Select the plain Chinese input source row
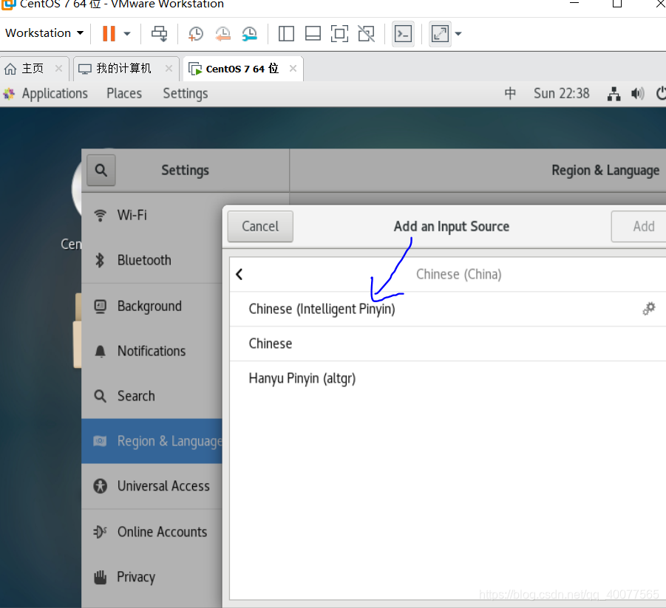This screenshot has width=666, height=608. (448, 344)
